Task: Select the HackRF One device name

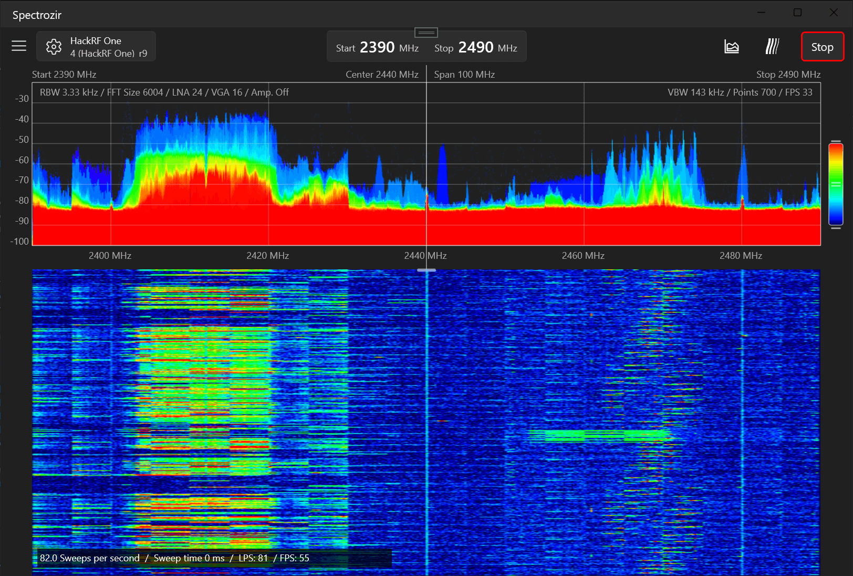Action: pos(96,41)
